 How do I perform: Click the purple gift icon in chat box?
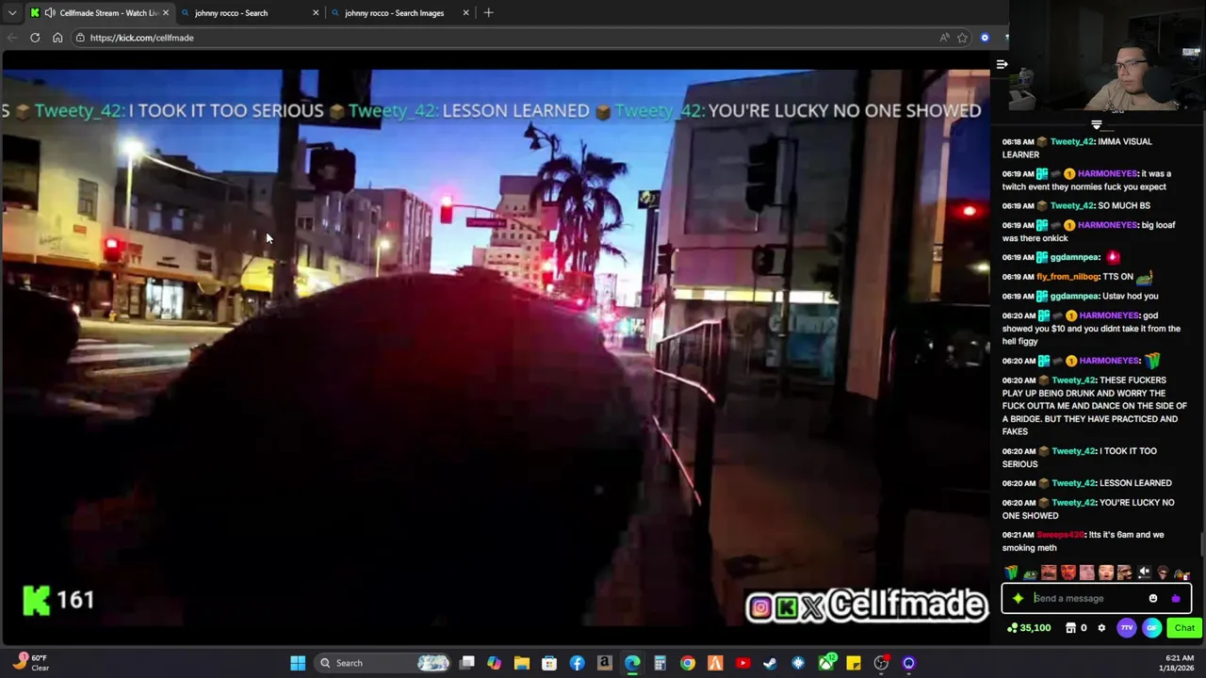pyautogui.click(x=1175, y=598)
